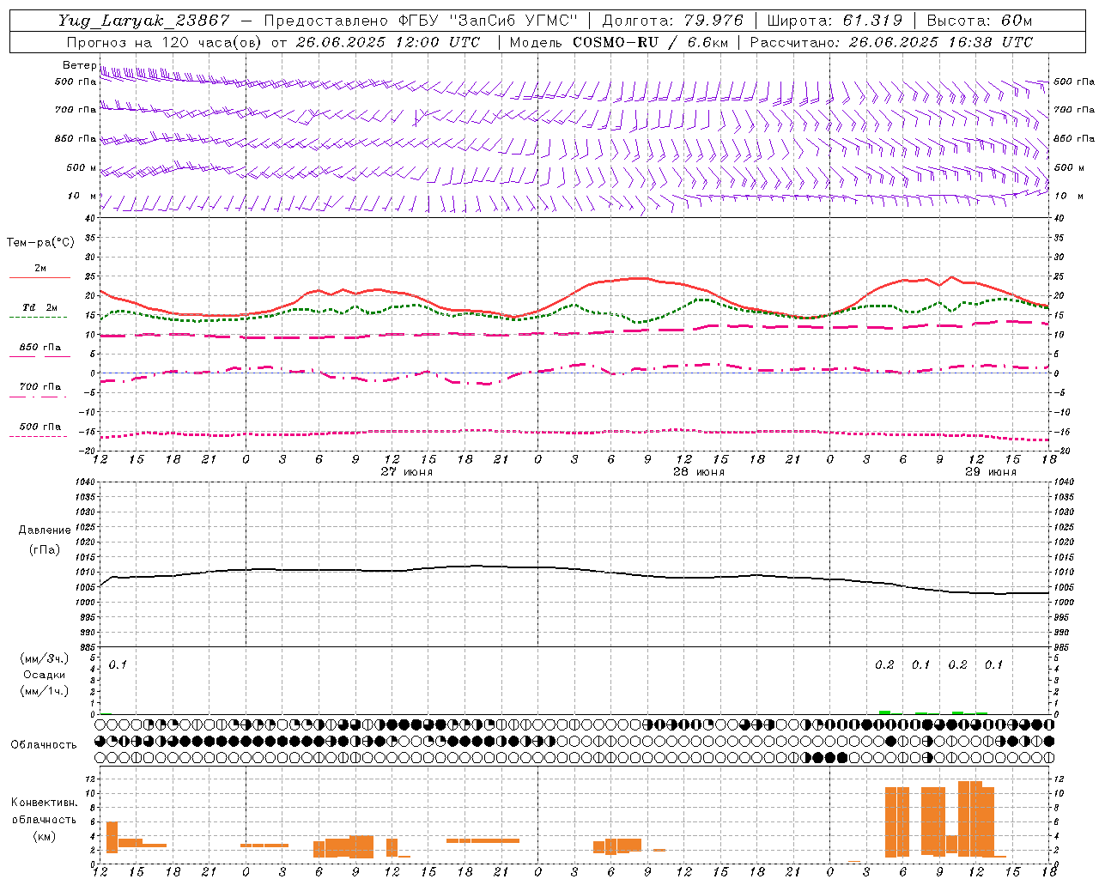
Task: Click the 'Давление' pressure panel label
Action: point(46,530)
